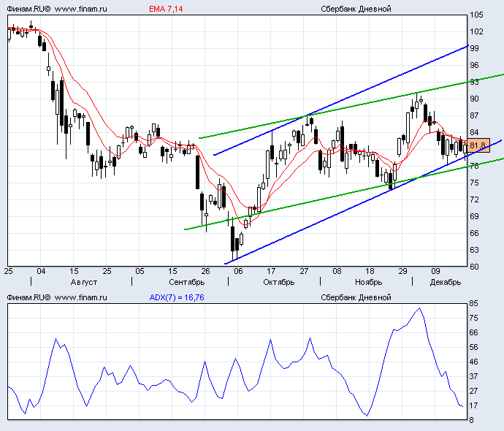Click the '99' price axis value
The width and height of the screenshot is (504, 431).
(475, 48)
